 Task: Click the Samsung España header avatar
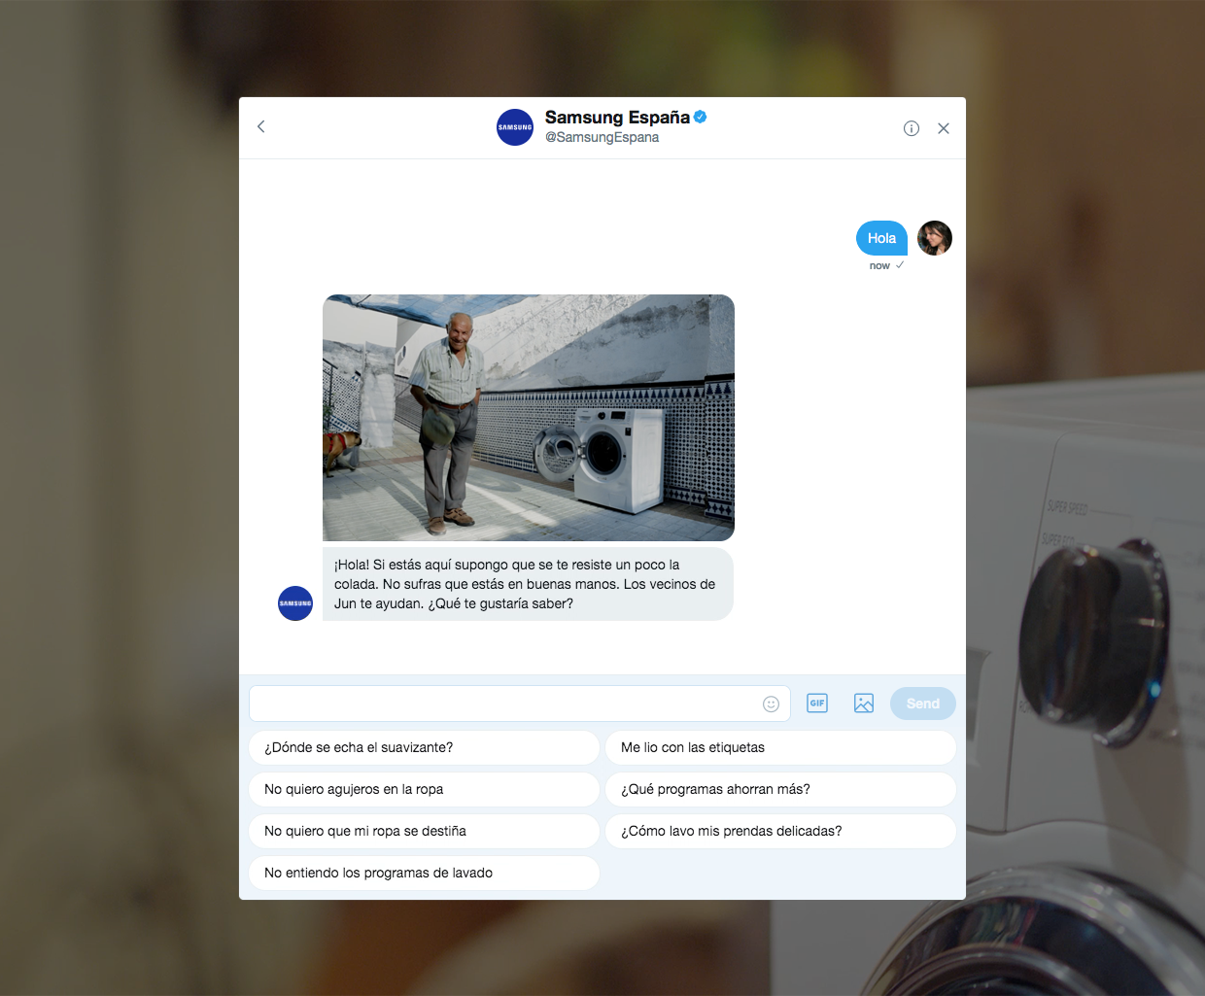pyautogui.click(x=515, y=127)
